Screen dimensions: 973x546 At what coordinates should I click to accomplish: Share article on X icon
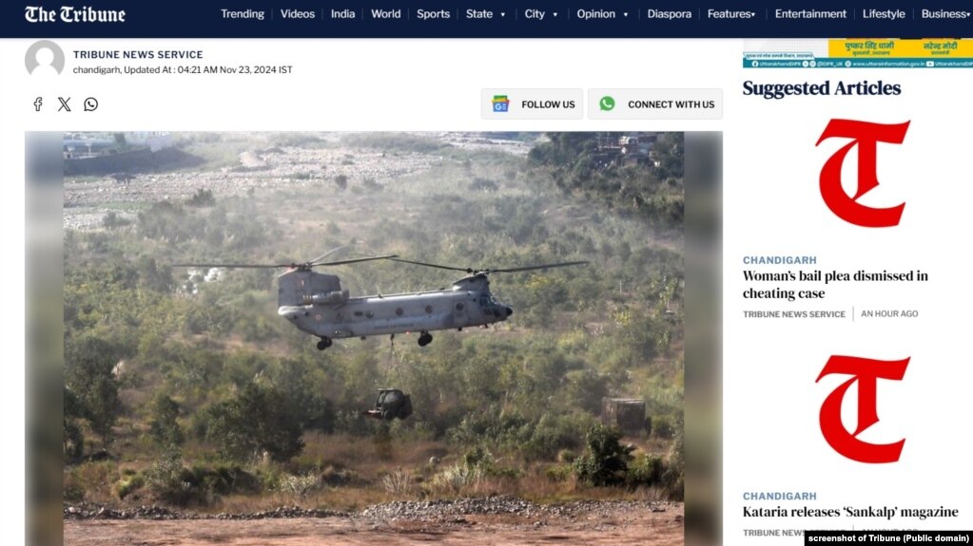(64, 104)
